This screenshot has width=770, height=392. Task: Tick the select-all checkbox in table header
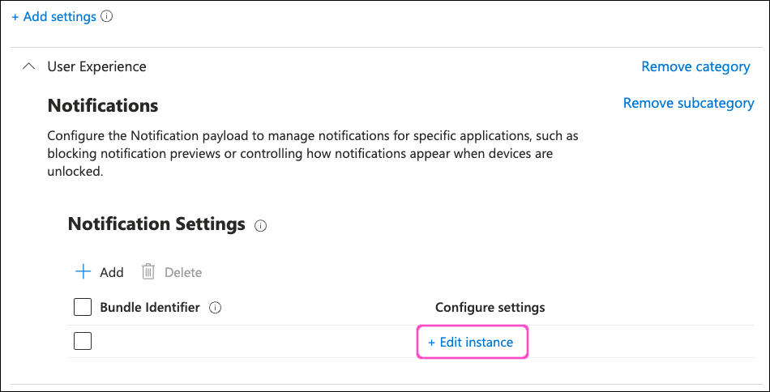coord(83,308)
